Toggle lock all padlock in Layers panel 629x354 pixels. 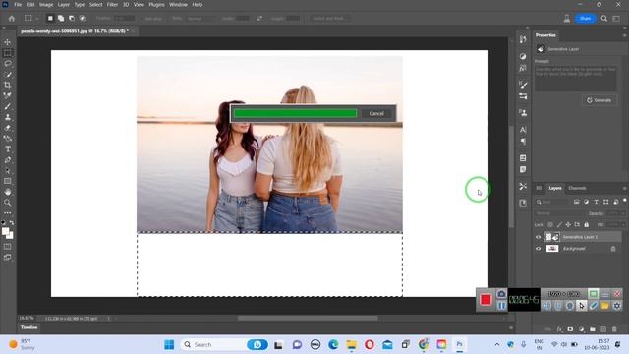pos(586,225)
